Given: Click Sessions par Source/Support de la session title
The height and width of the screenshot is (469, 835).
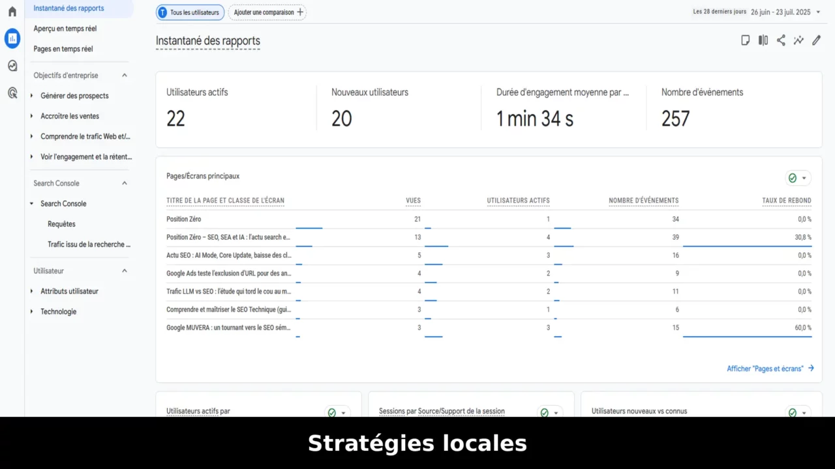Looking at the screenshot, I should [442, 411].
